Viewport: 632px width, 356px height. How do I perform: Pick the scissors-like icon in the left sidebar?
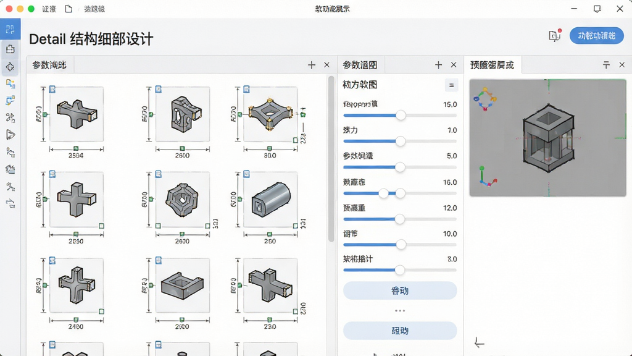pos(10,117)
